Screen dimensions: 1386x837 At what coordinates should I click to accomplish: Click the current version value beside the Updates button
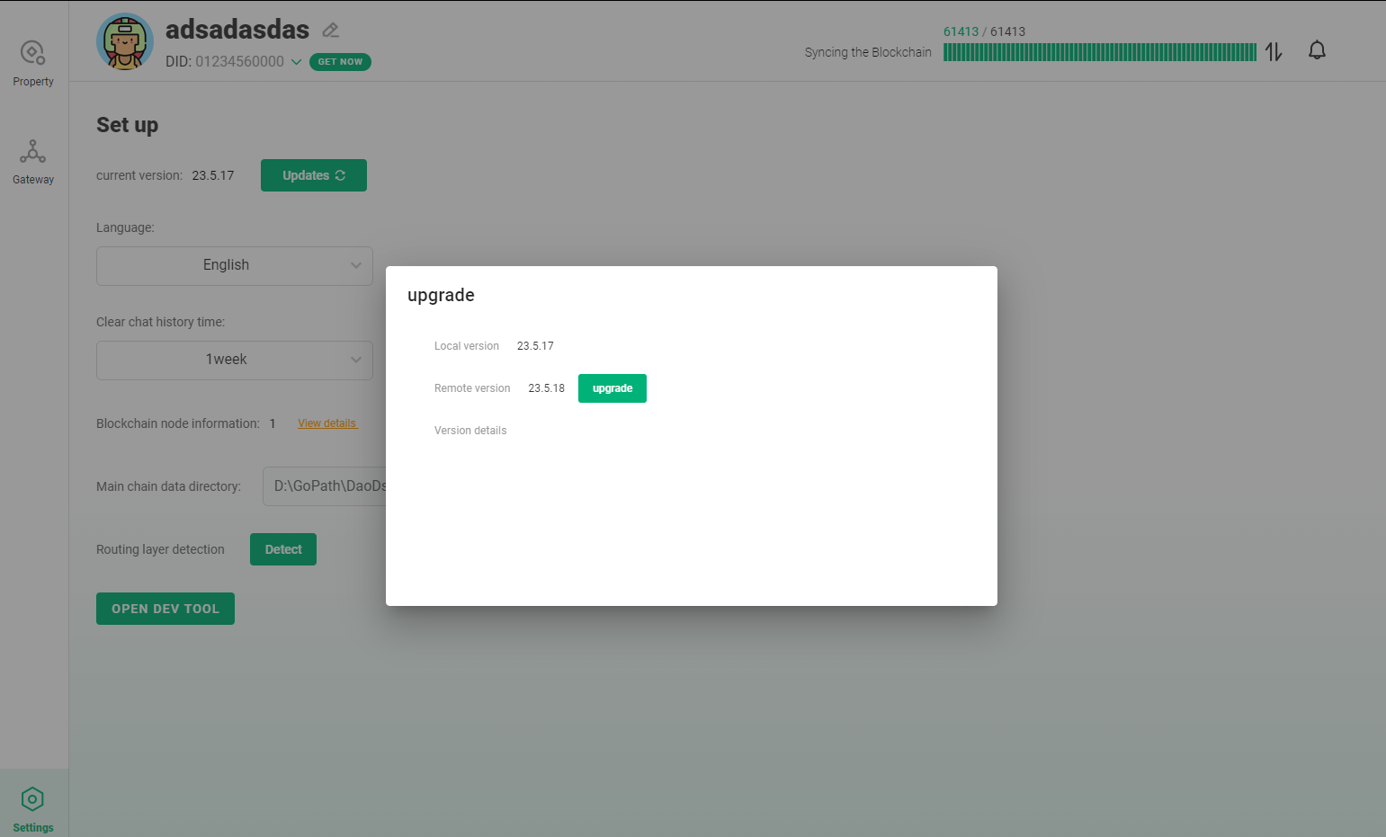(213, 175)
